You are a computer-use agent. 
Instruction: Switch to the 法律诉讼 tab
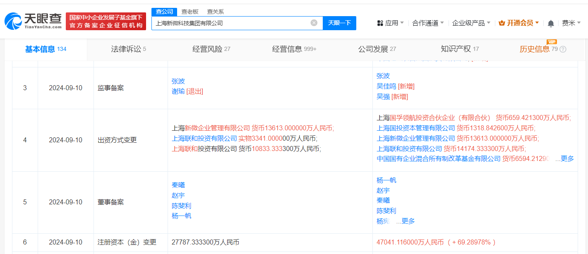click(x=128, y=49)
